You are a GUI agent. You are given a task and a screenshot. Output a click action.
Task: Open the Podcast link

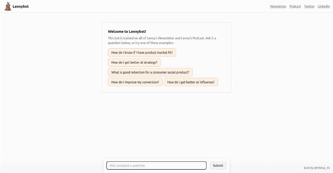click(295, 6)
